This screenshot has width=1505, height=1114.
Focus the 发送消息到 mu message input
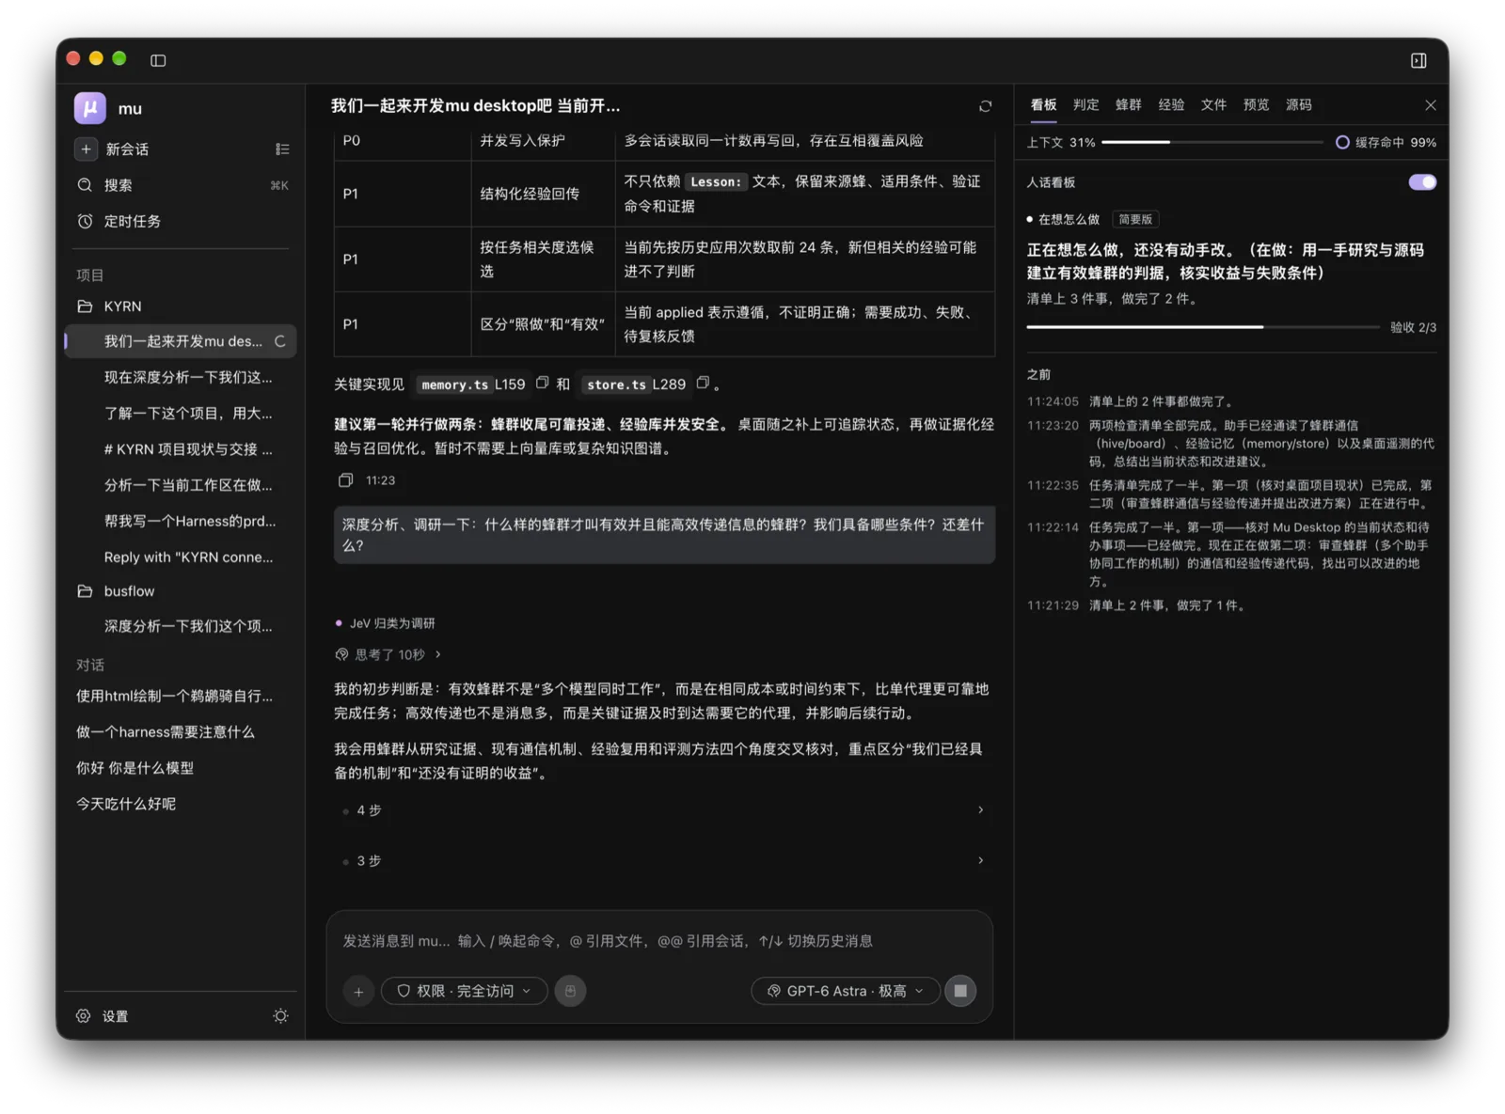coord(658,941)
